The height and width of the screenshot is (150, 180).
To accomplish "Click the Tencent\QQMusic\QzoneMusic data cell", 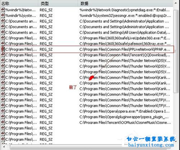I will pyautogui.click(x=125, y=123).
